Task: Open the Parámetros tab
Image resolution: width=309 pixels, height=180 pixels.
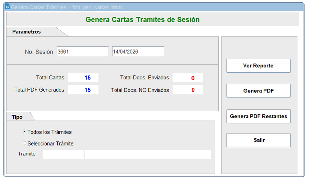Action: pyautogui.click(x=27, y=32)
